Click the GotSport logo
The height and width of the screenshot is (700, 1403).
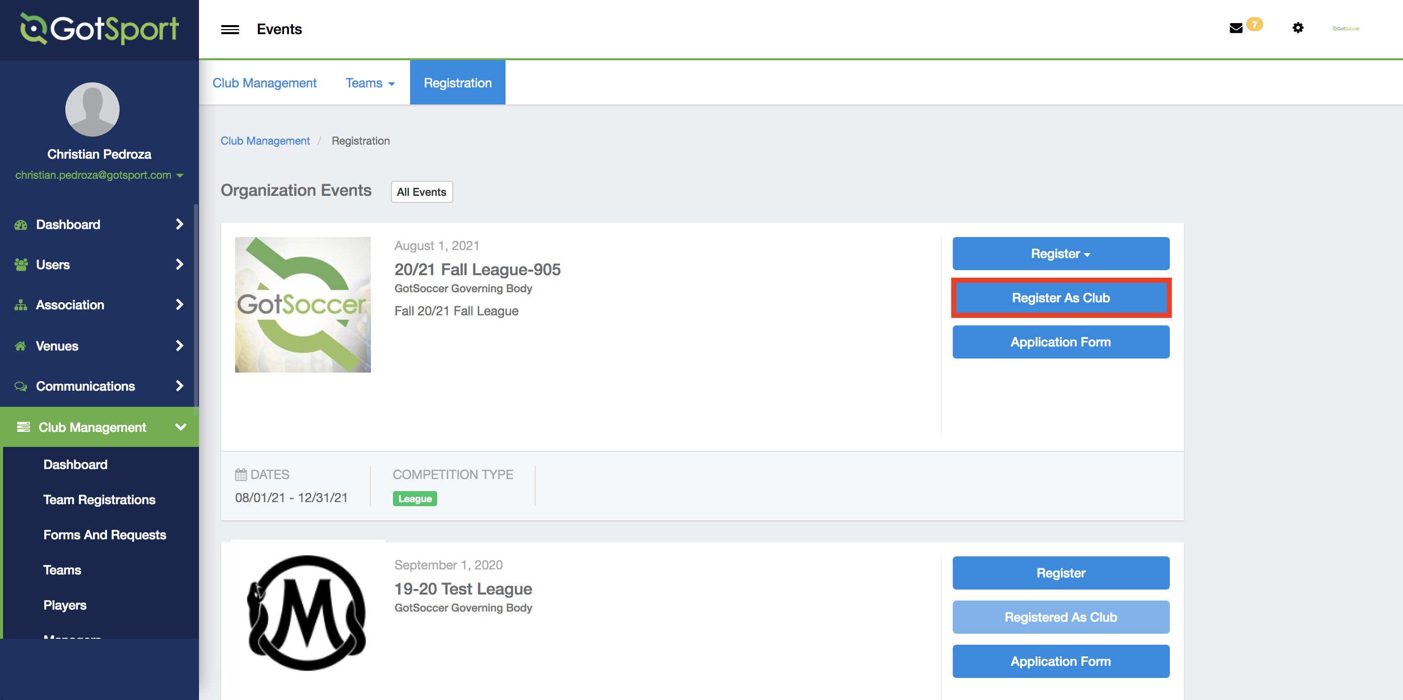99,29
